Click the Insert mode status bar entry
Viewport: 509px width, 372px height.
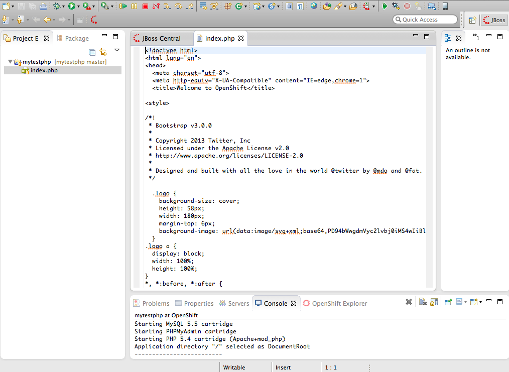[283, 367]
